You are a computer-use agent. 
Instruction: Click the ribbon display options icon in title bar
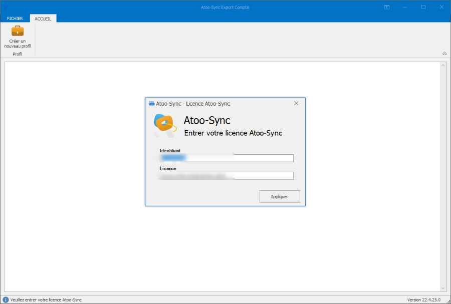click(x=386, y=7)
